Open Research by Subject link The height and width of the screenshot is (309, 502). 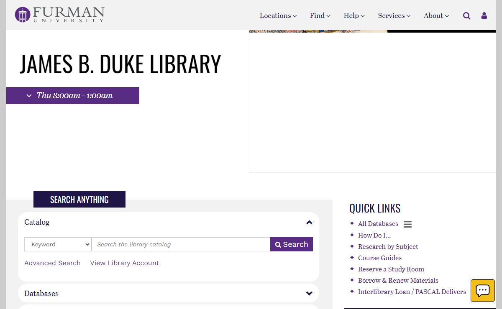pyautogui.click(x=388, y=246)
